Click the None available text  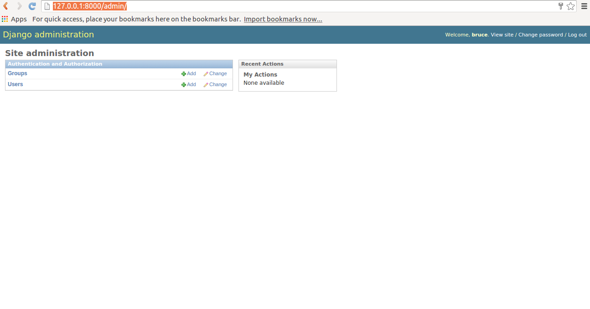[264, 83]
